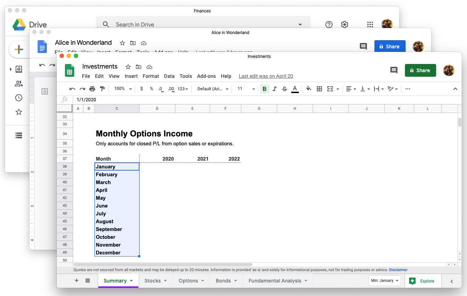Click the Strikethrough formatting icon
The image size is (467, 296).
click(284, 89)
